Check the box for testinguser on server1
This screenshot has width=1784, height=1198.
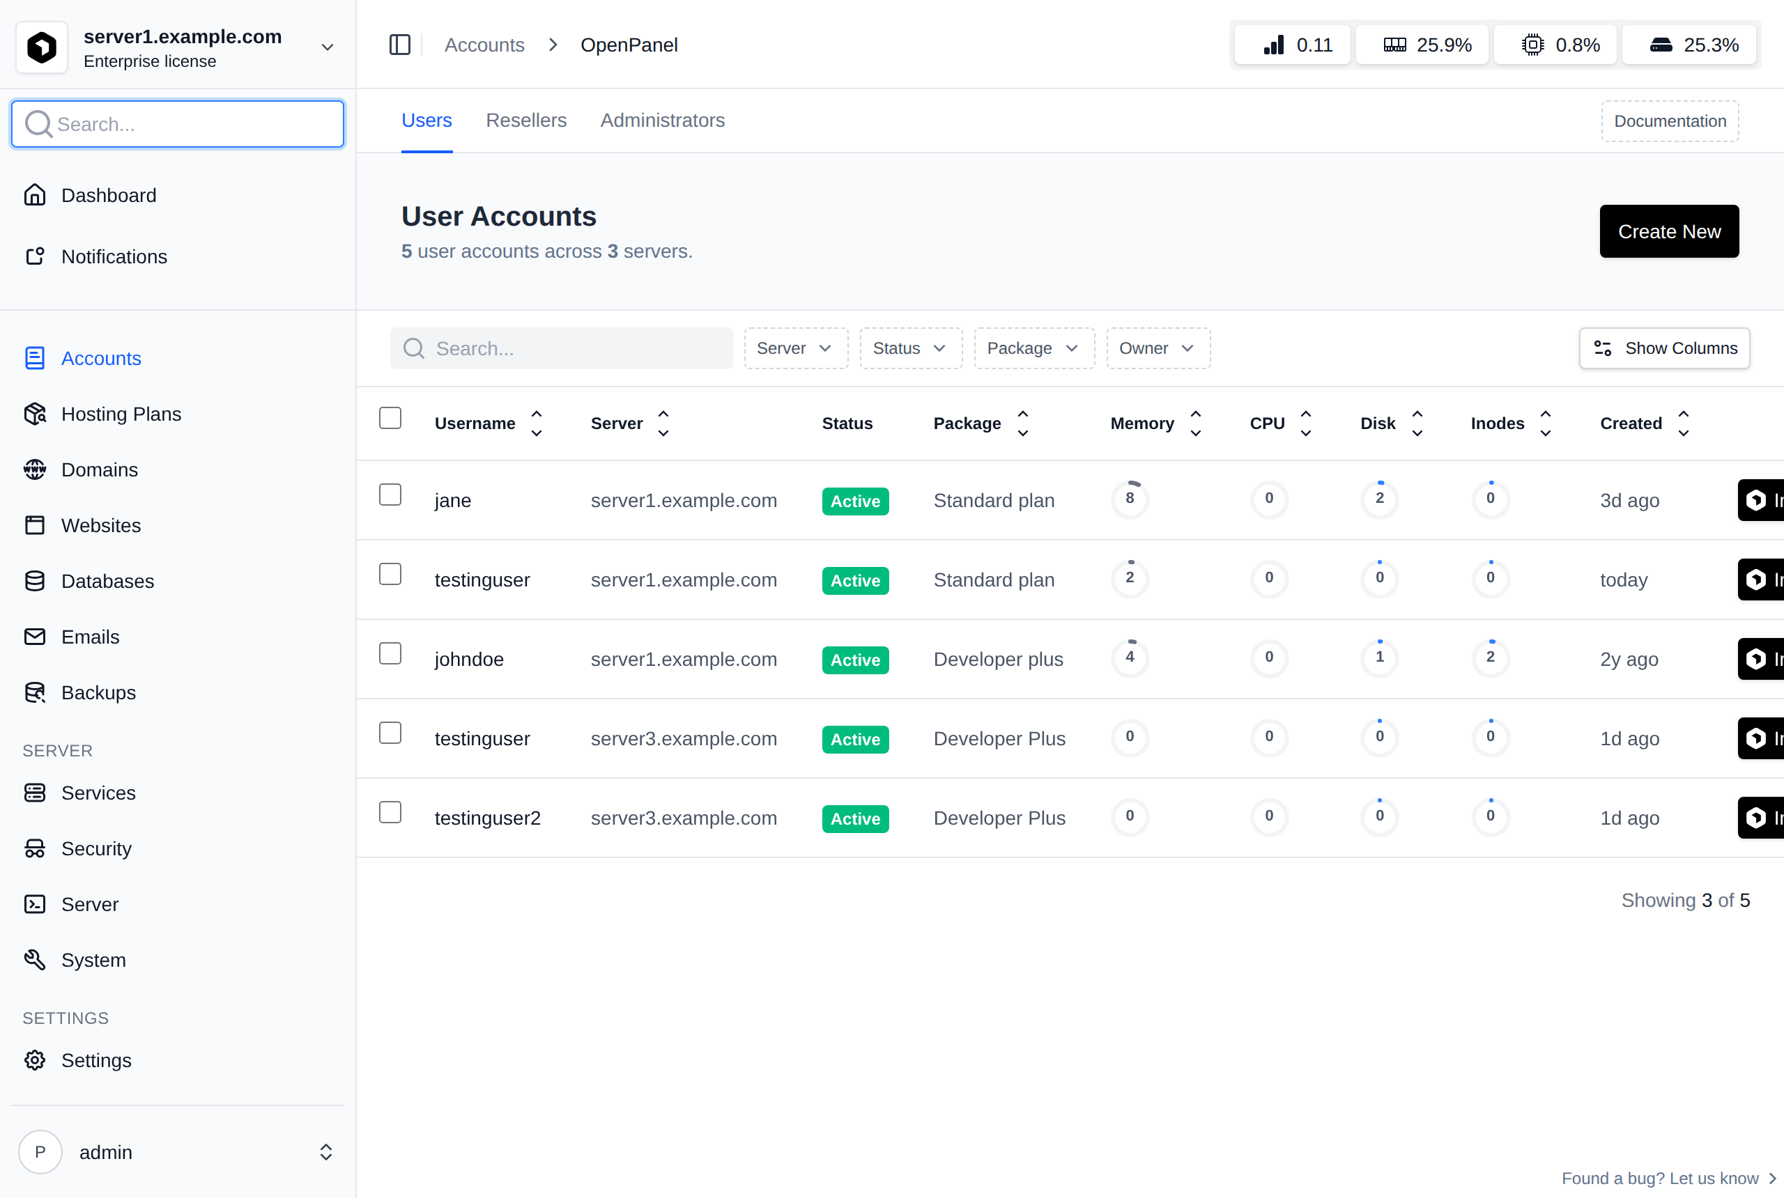[x=390, y=574]
